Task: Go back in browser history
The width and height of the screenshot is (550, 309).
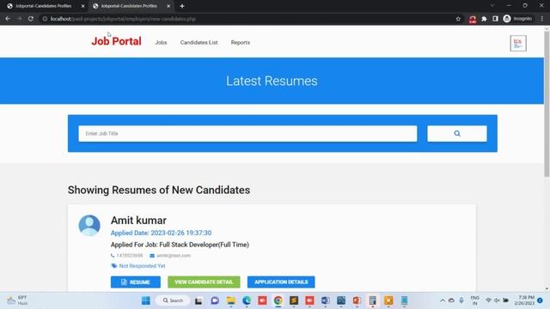Action: pos(8,19)
